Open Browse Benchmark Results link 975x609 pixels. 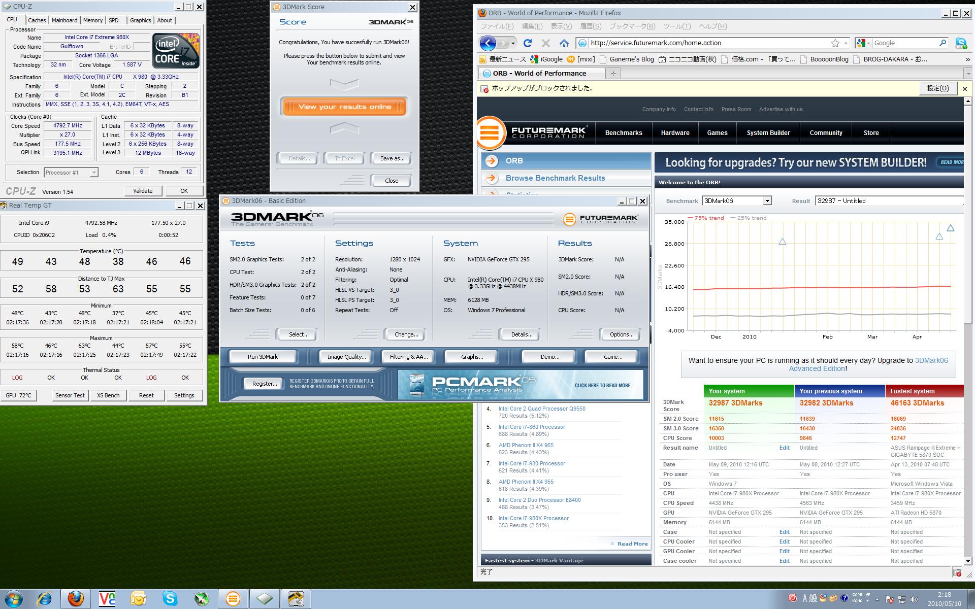point(555,178)
